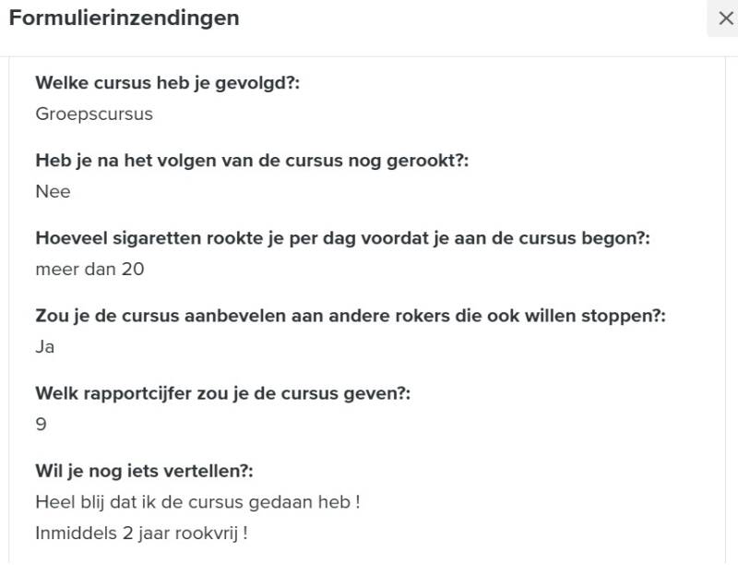The height and width of the screenshot is (565, 738).
Task: Select the question about smoking after the course
Action: (252, 161)
